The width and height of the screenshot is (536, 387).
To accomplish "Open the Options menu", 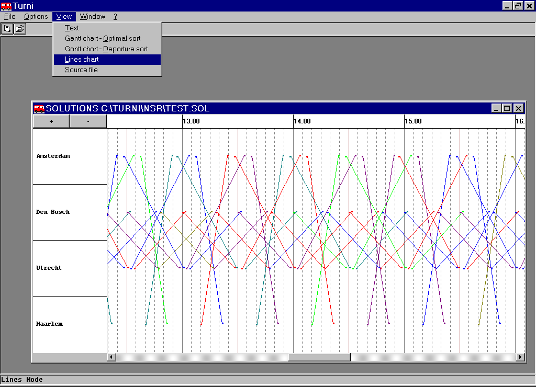I will pyautogui.click(x=36, y=16).
